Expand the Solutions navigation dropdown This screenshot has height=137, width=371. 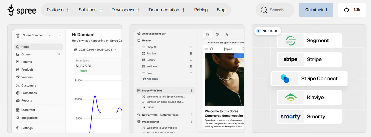click(90, 10)
